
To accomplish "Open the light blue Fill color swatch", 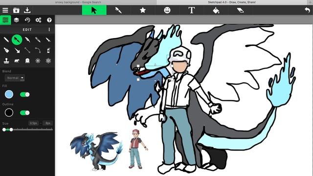I will (x=9, y=94).
